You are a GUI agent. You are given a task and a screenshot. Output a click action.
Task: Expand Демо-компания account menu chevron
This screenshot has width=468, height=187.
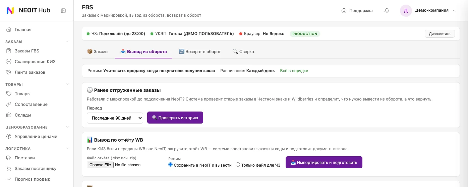[454, 10]
